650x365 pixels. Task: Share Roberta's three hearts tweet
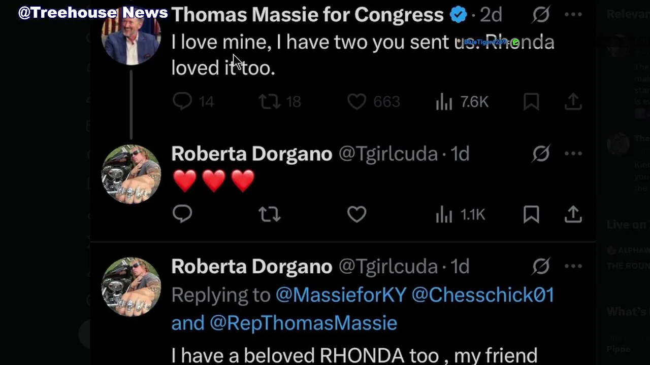pos(573,214)
